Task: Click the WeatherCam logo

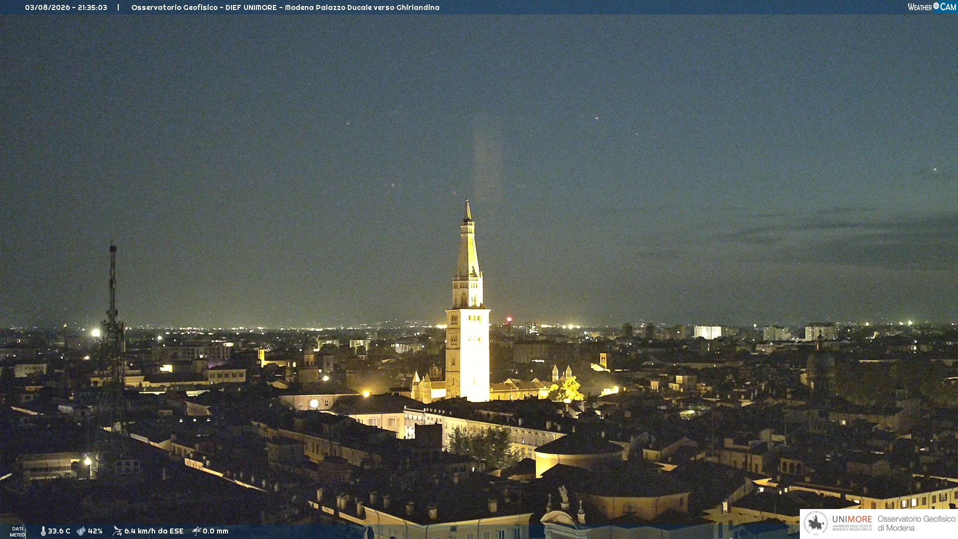Action: click(932, 7)
